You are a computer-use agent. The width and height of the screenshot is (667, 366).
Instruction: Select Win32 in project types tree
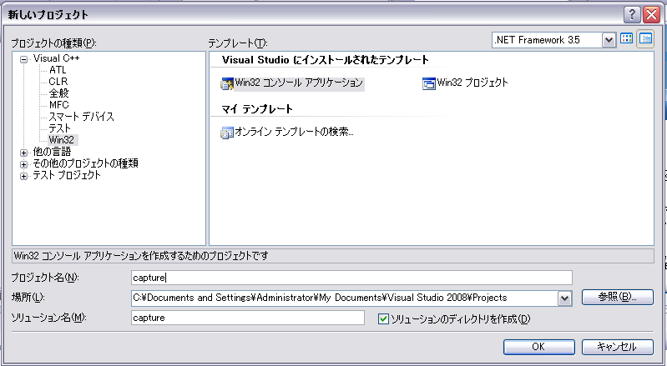click(x=62, y=140)
